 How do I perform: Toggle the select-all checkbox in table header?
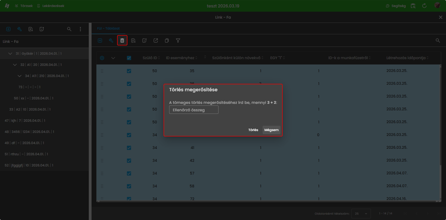129,58
